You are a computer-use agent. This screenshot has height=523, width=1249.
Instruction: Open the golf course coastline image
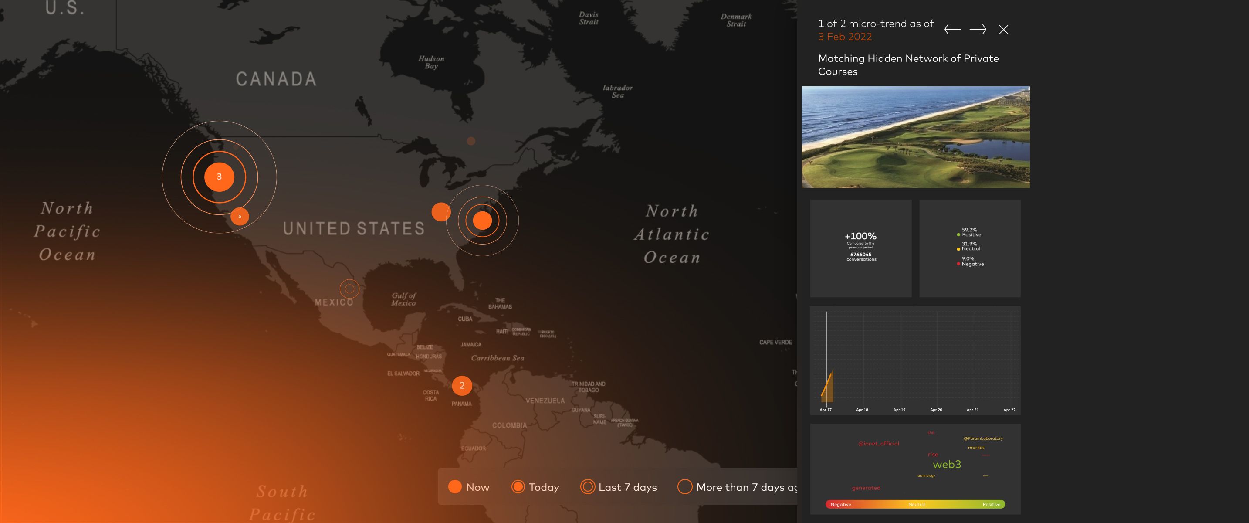click(x=915, y=137)
